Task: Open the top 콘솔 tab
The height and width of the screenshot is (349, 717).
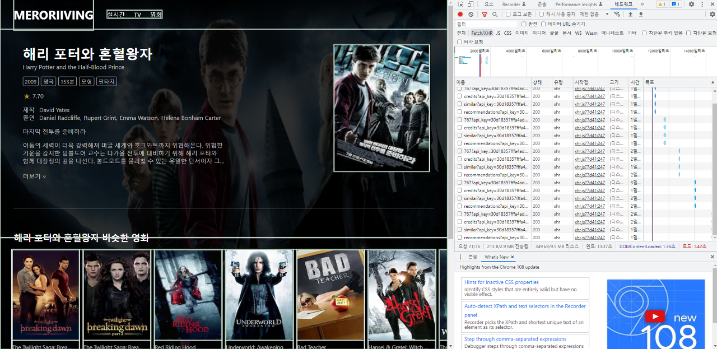Action: click(542, 4)
